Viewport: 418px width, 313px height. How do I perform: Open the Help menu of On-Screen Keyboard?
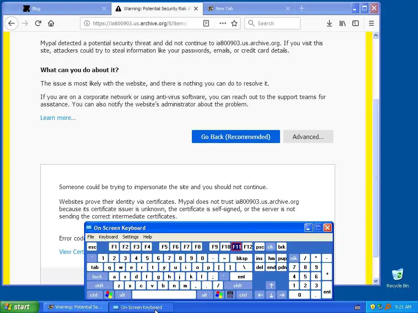tap(147, 237)
